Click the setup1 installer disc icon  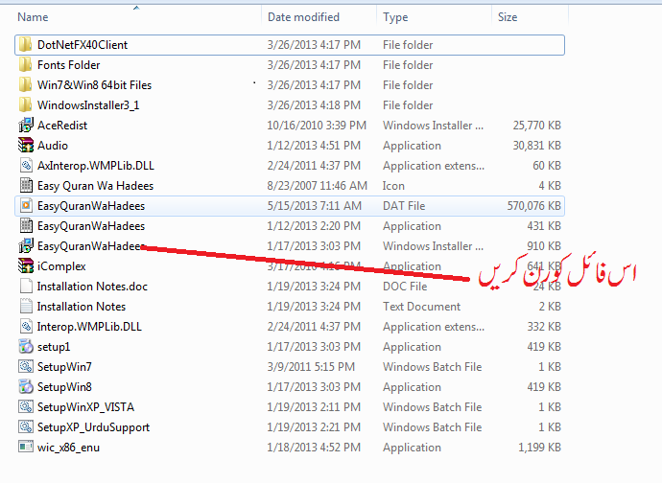26,347
